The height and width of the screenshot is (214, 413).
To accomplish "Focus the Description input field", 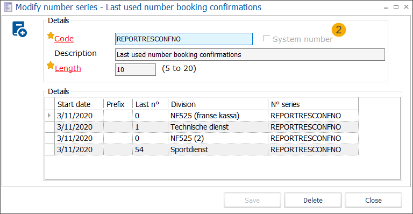I will 250,54.
